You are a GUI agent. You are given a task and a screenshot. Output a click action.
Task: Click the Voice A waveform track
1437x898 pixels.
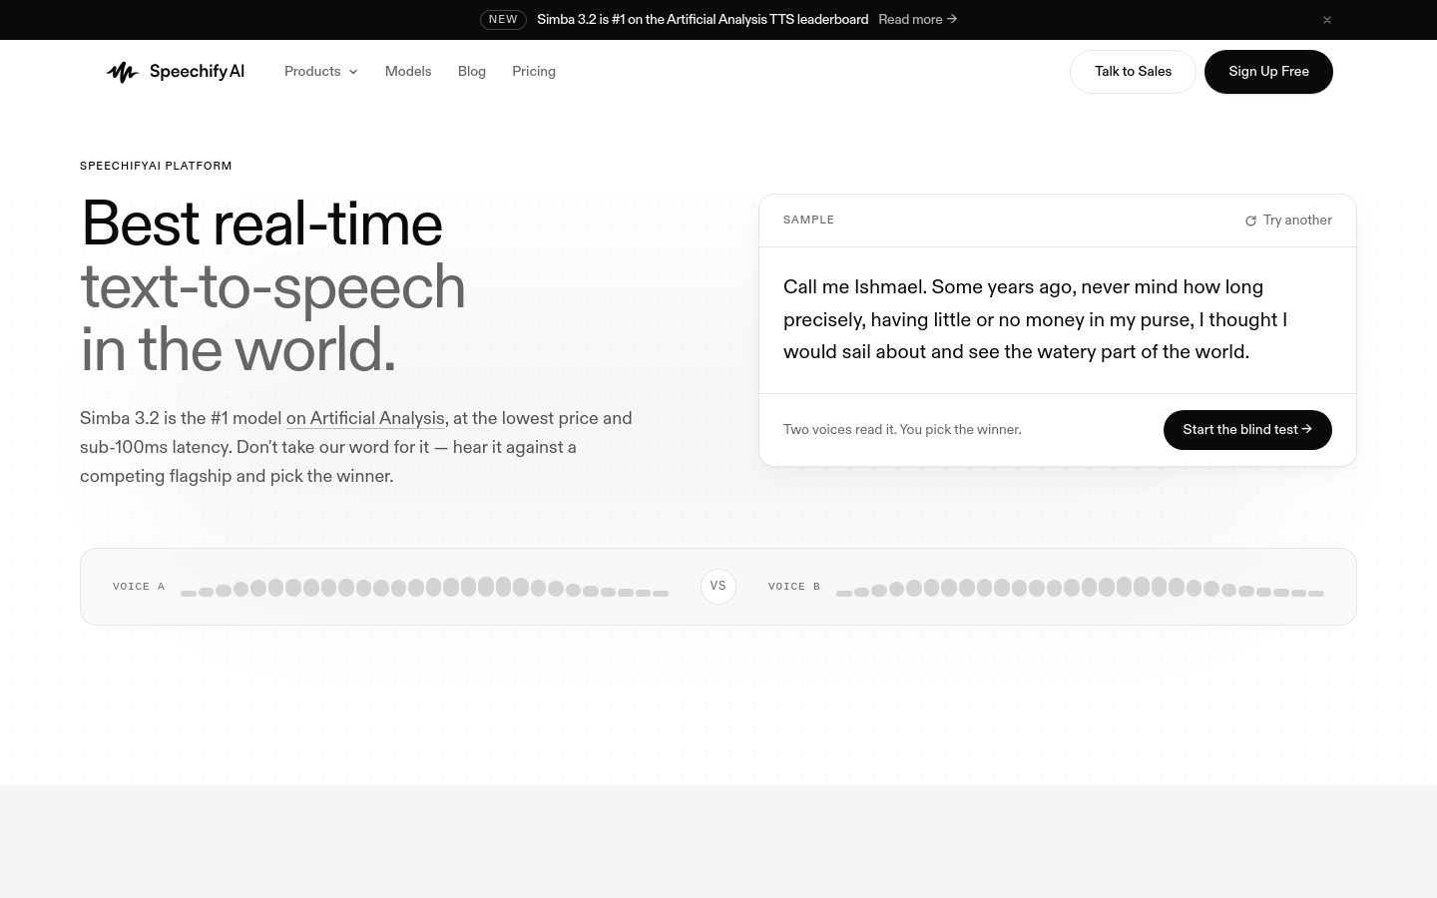tap(424, 587)
